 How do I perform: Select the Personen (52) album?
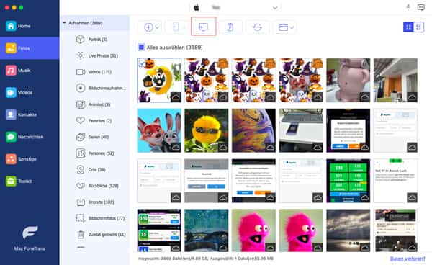(95, 153)
